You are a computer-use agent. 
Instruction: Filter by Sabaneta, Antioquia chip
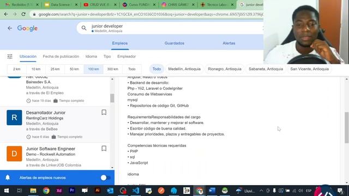(x=266, y=69)
